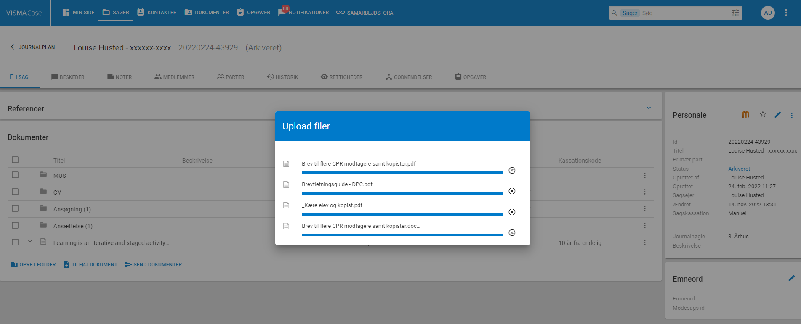Screen dimensions: 801x324
Task: Click the progress bar of the .doc… file
Action: (x=402, y=235)
